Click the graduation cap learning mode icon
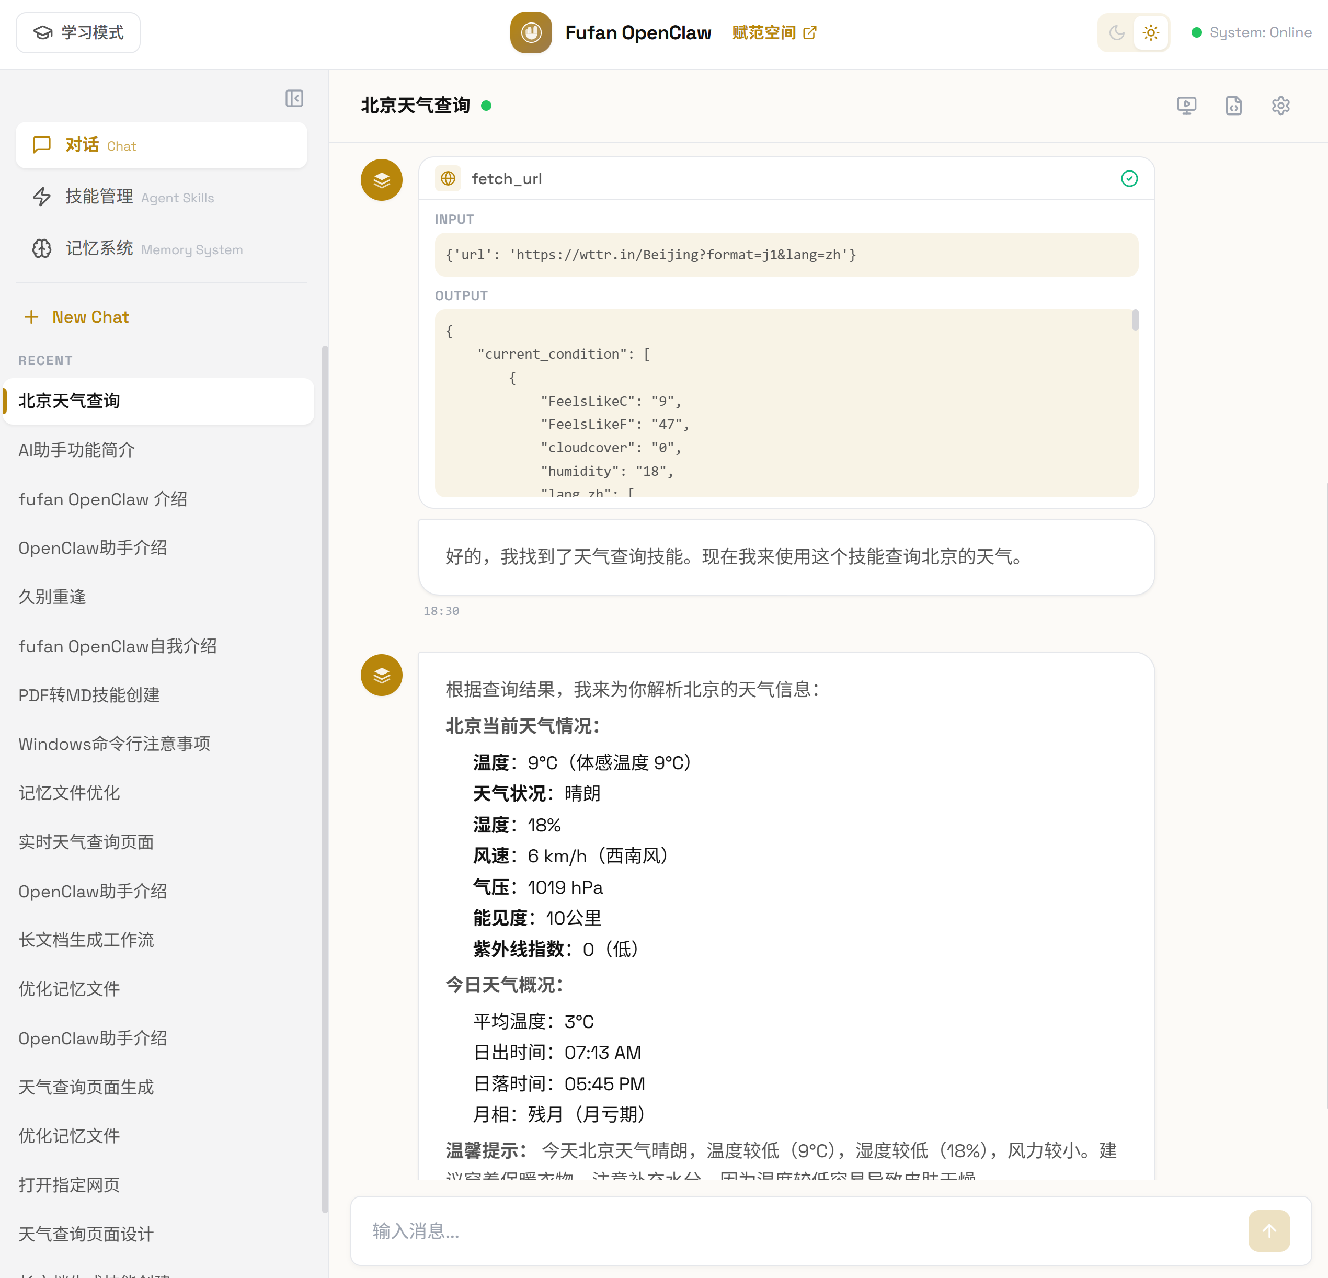The width and height of the screenshot is (1328, 1278). 43,32
